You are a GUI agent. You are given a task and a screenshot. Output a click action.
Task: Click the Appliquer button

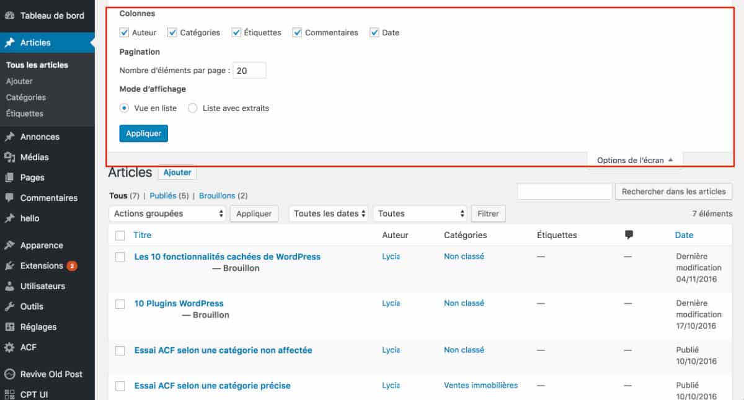(x=143, y=133)
